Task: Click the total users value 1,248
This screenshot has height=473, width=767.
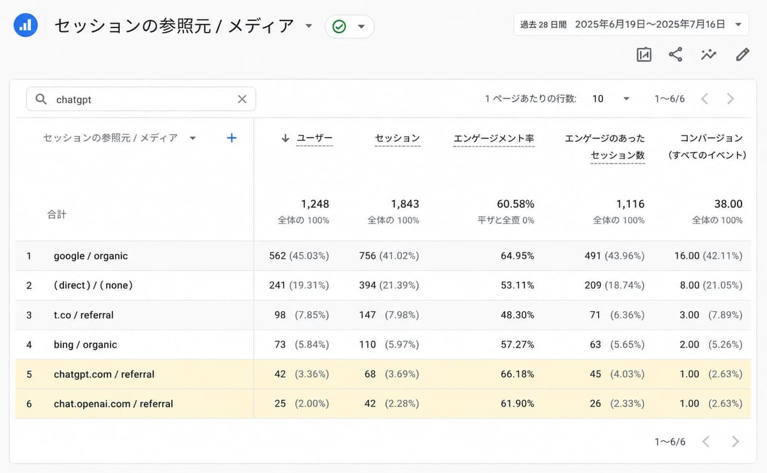Action: pyautogui.click(x=315, y=204)
